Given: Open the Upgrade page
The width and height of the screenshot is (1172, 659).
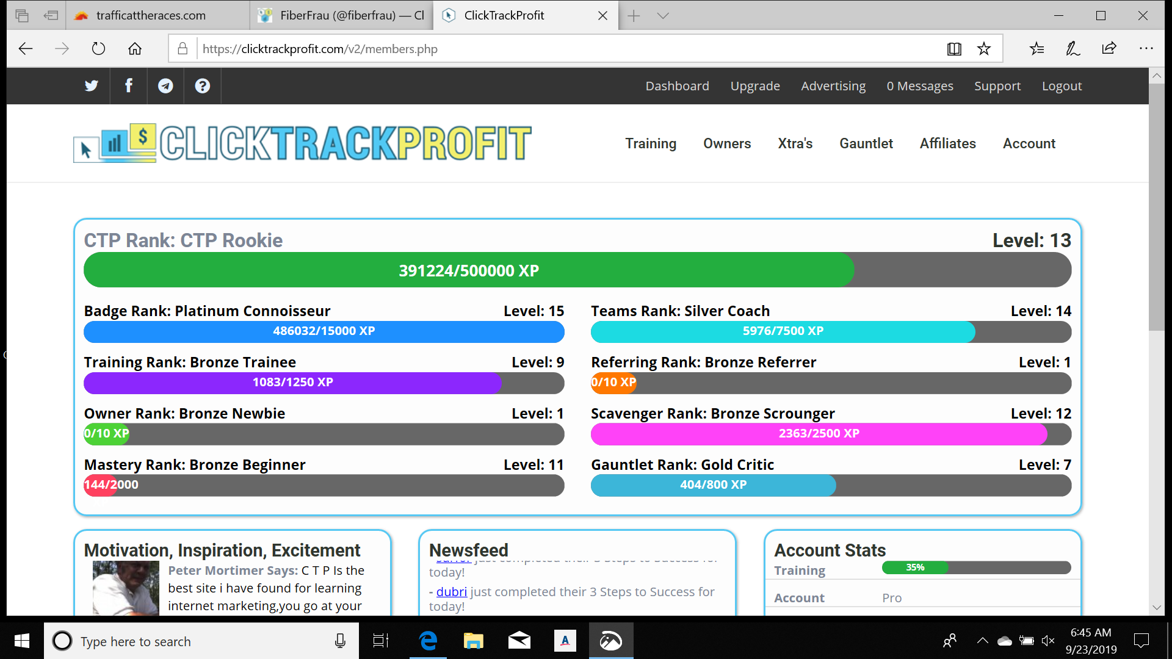Looking at the screenshot, I should pyautogui.click(x=755, y=86).
